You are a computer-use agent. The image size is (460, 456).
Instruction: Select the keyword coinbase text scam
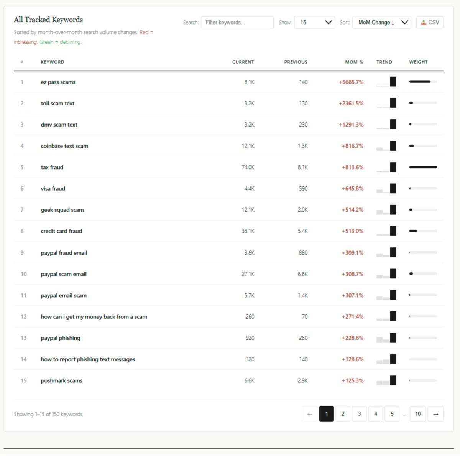click(64, 146)
